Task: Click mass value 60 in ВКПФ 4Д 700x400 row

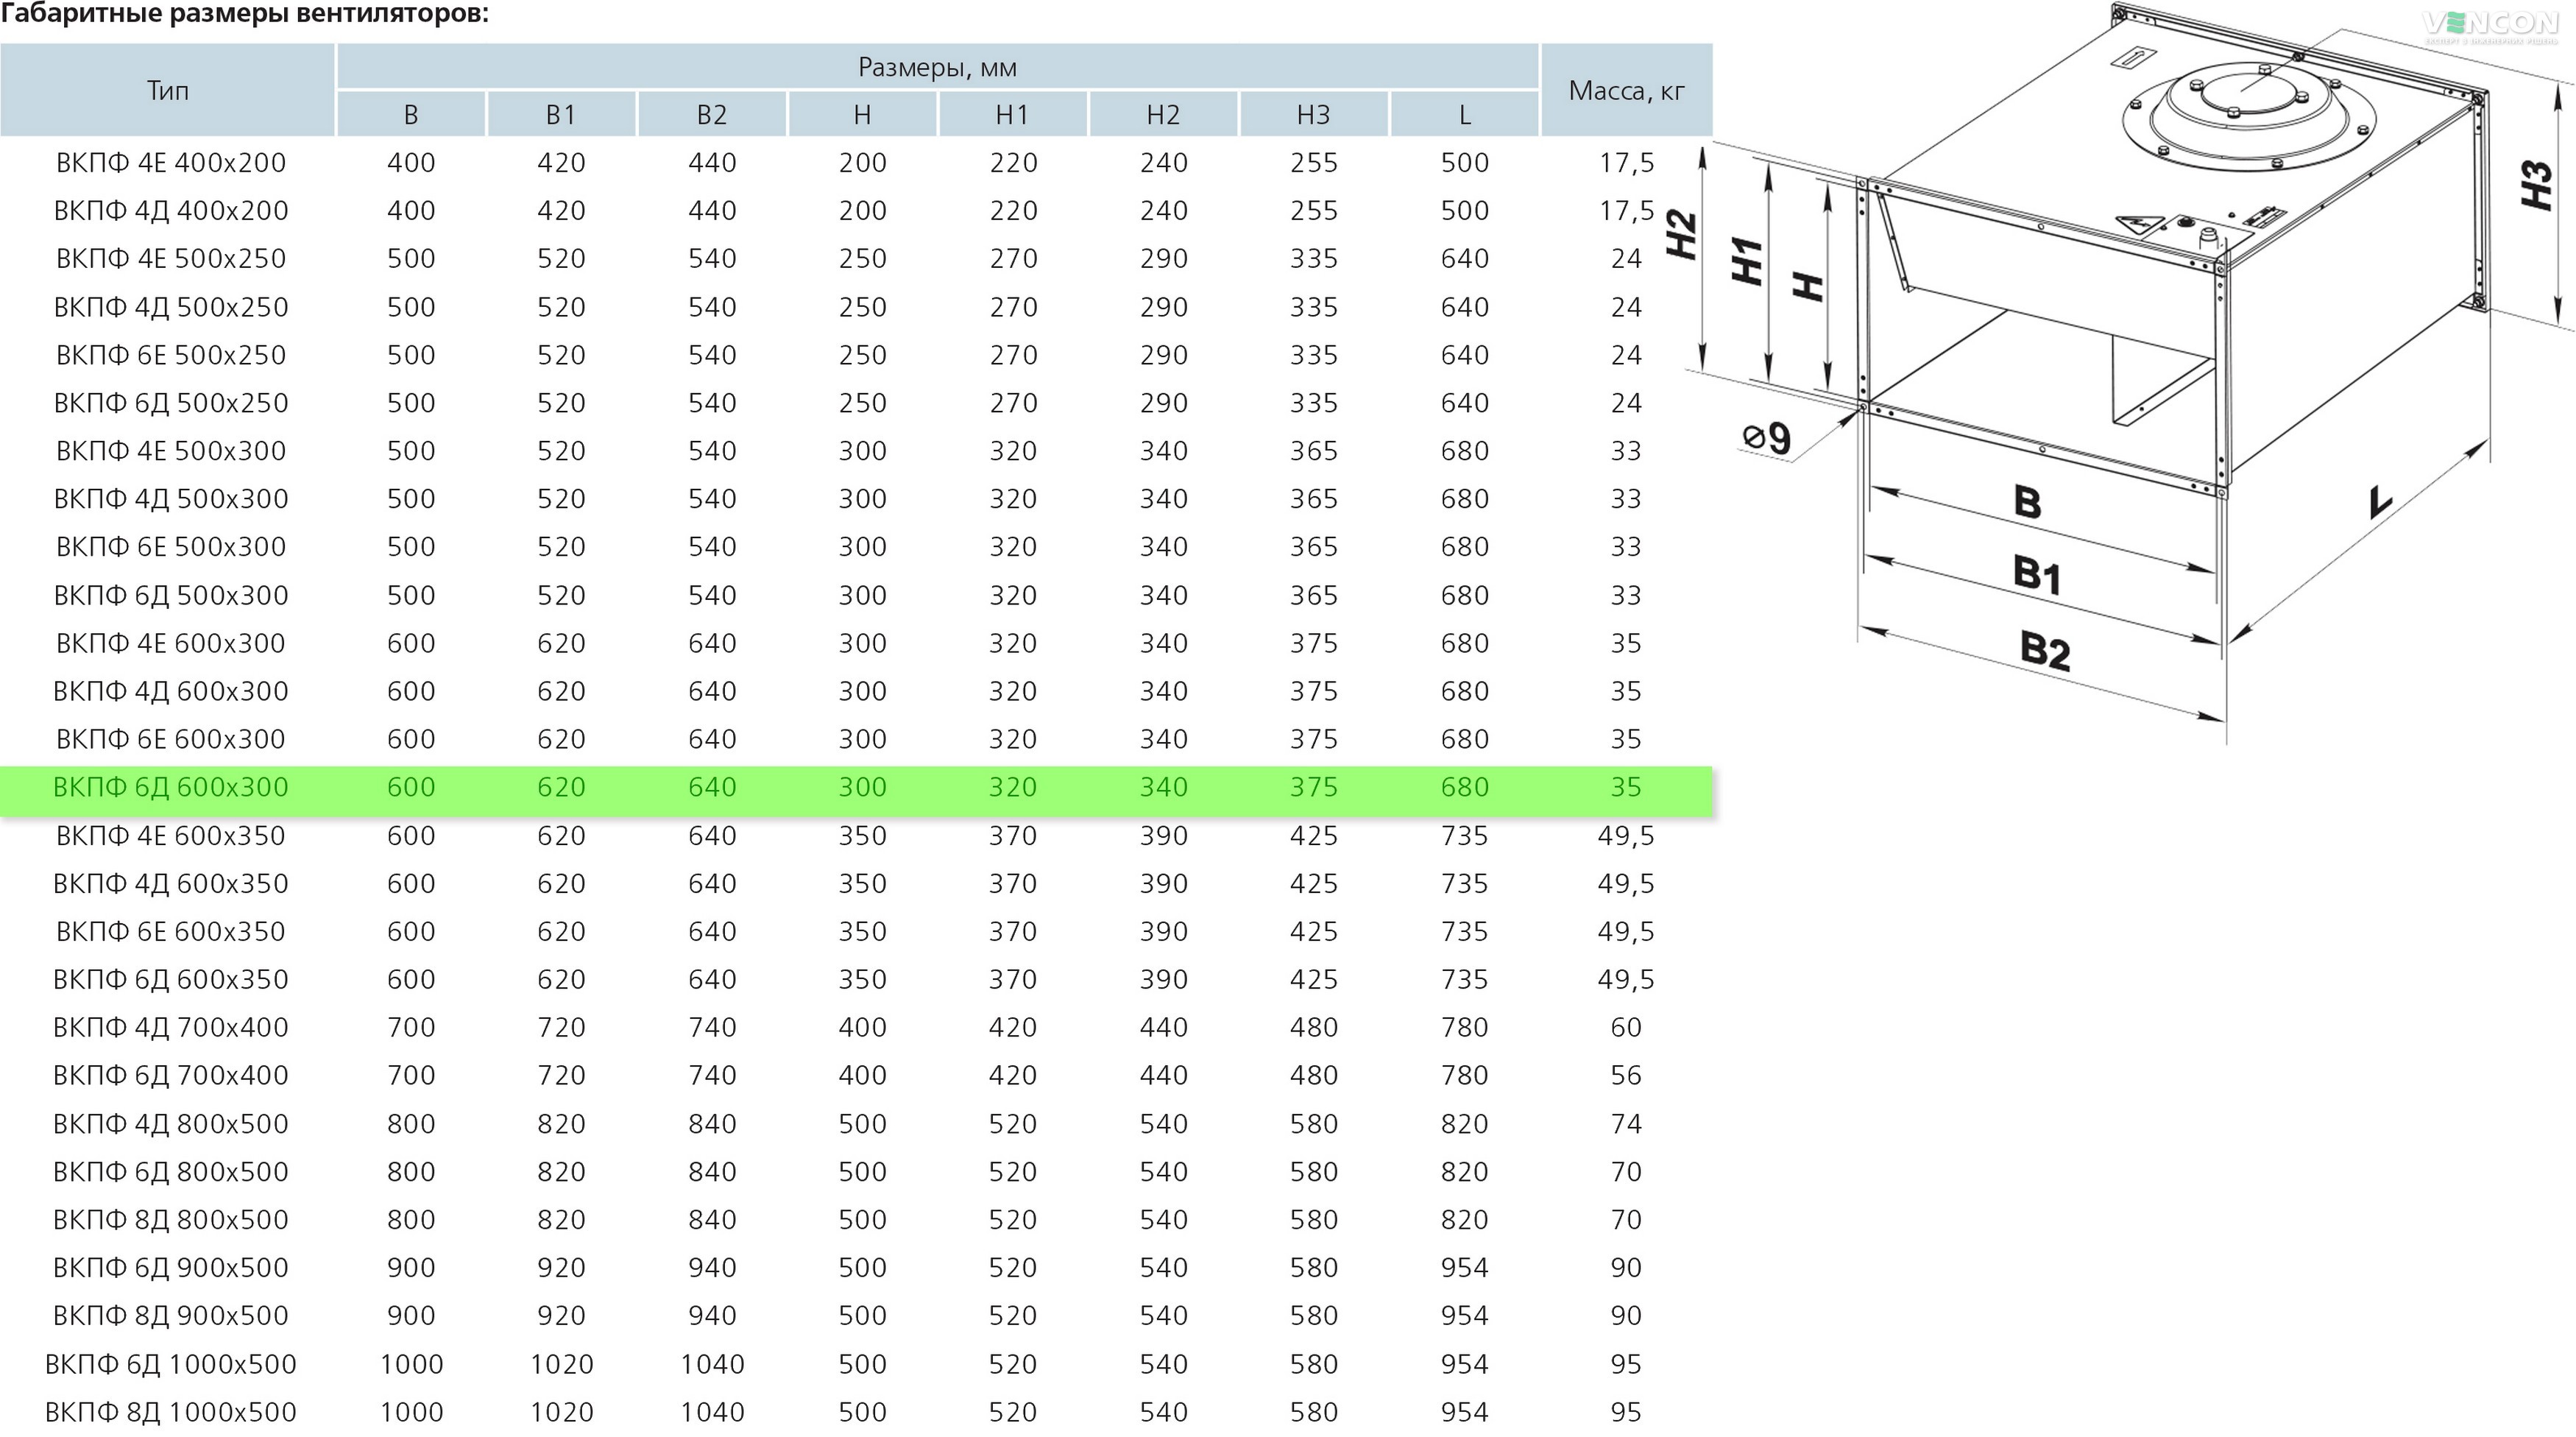Action: (1626, 1027)
